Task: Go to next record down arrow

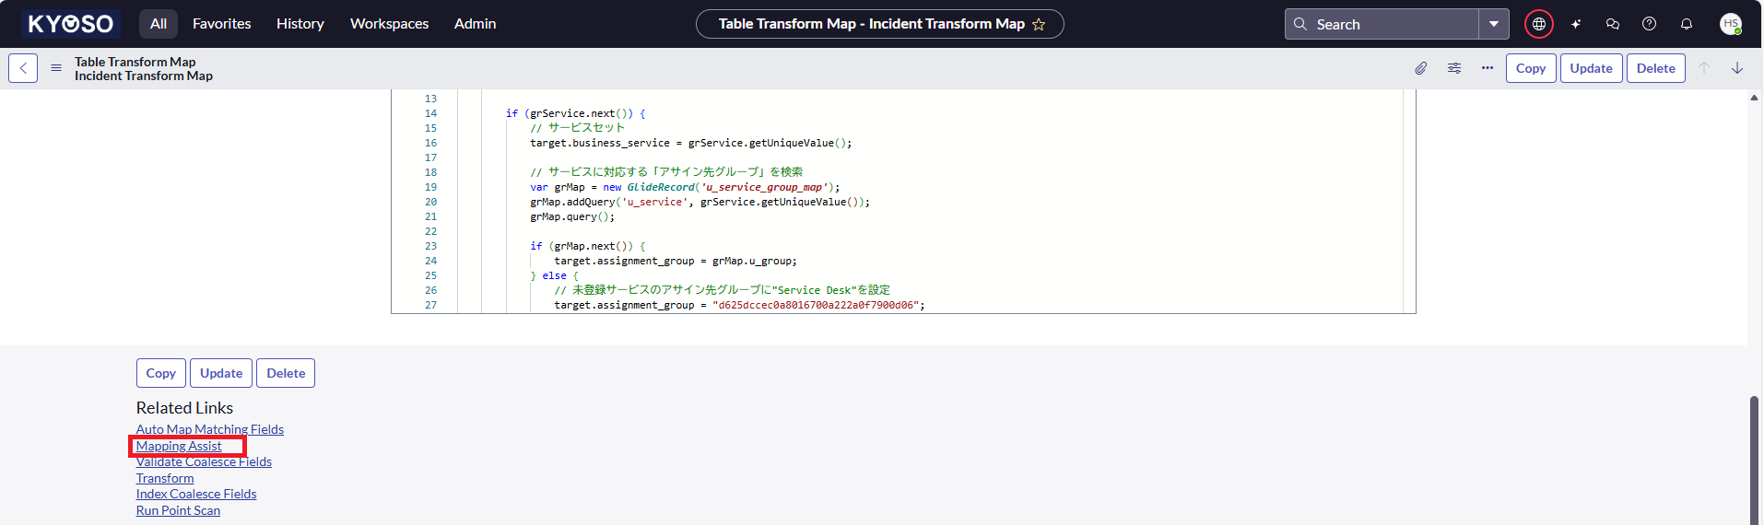Action: [x=1737, y=68]
